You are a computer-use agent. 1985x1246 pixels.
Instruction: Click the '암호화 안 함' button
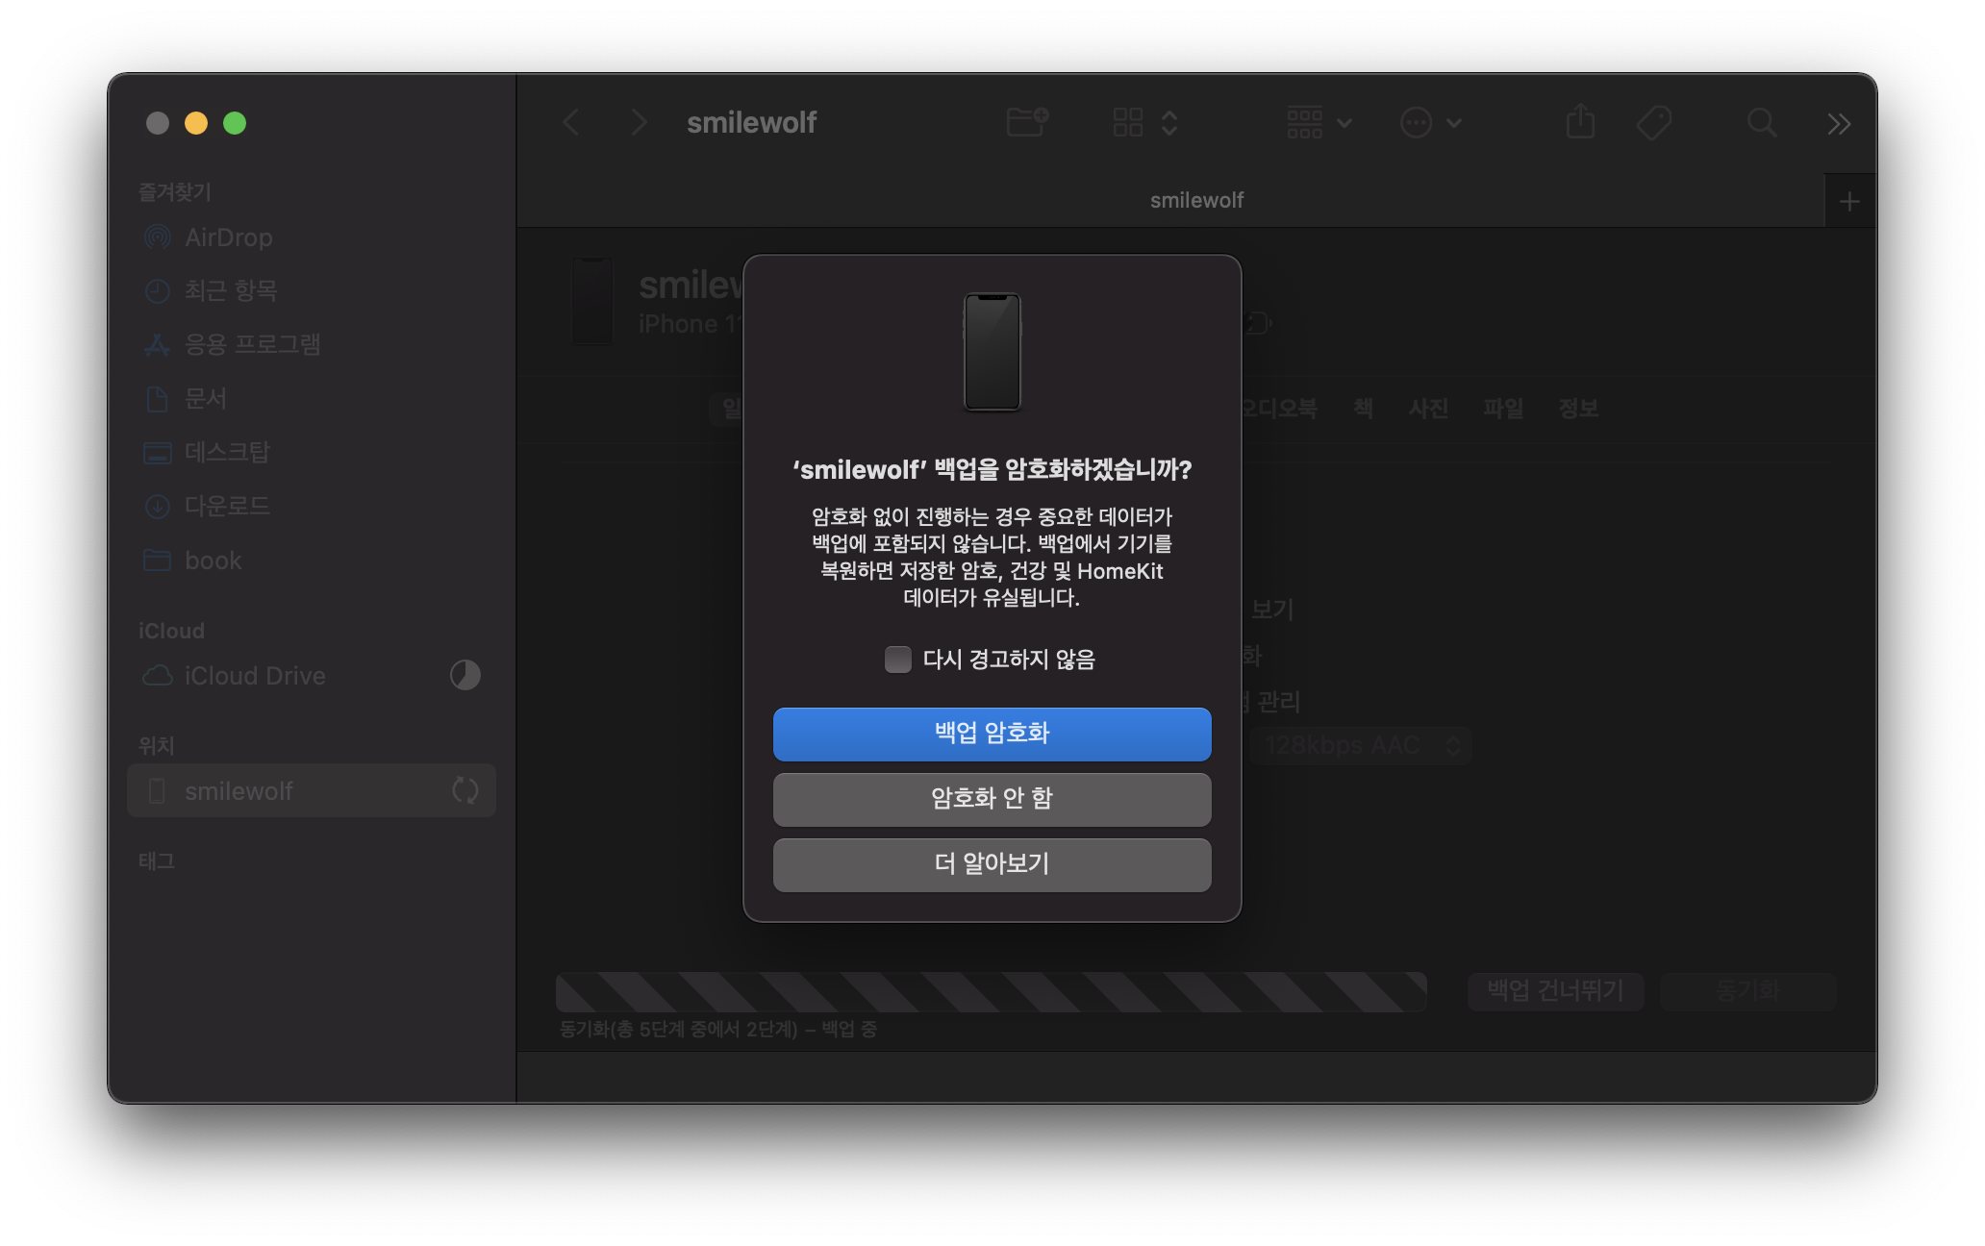point(992,799)
